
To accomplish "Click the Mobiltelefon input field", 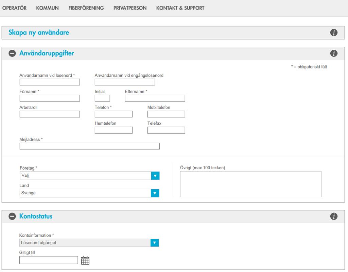I will 166,114.
